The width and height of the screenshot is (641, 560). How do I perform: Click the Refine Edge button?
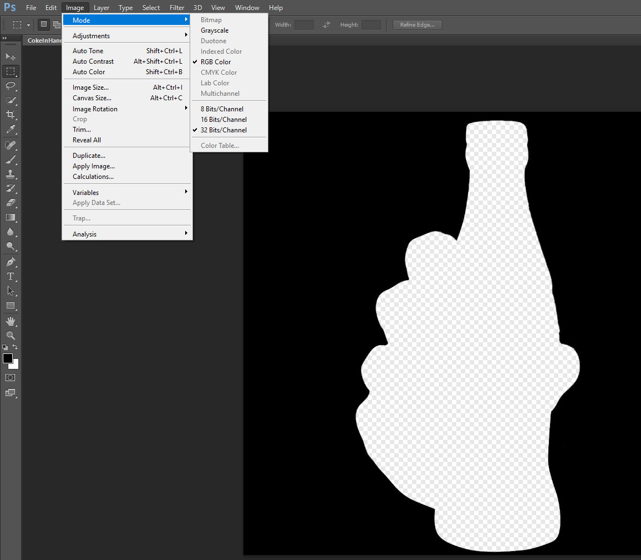(417, 25)
